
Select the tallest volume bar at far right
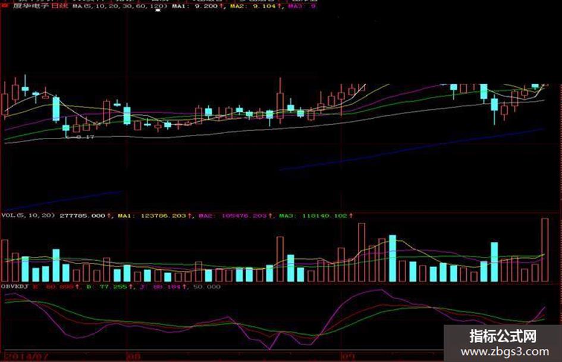[545, 250]
